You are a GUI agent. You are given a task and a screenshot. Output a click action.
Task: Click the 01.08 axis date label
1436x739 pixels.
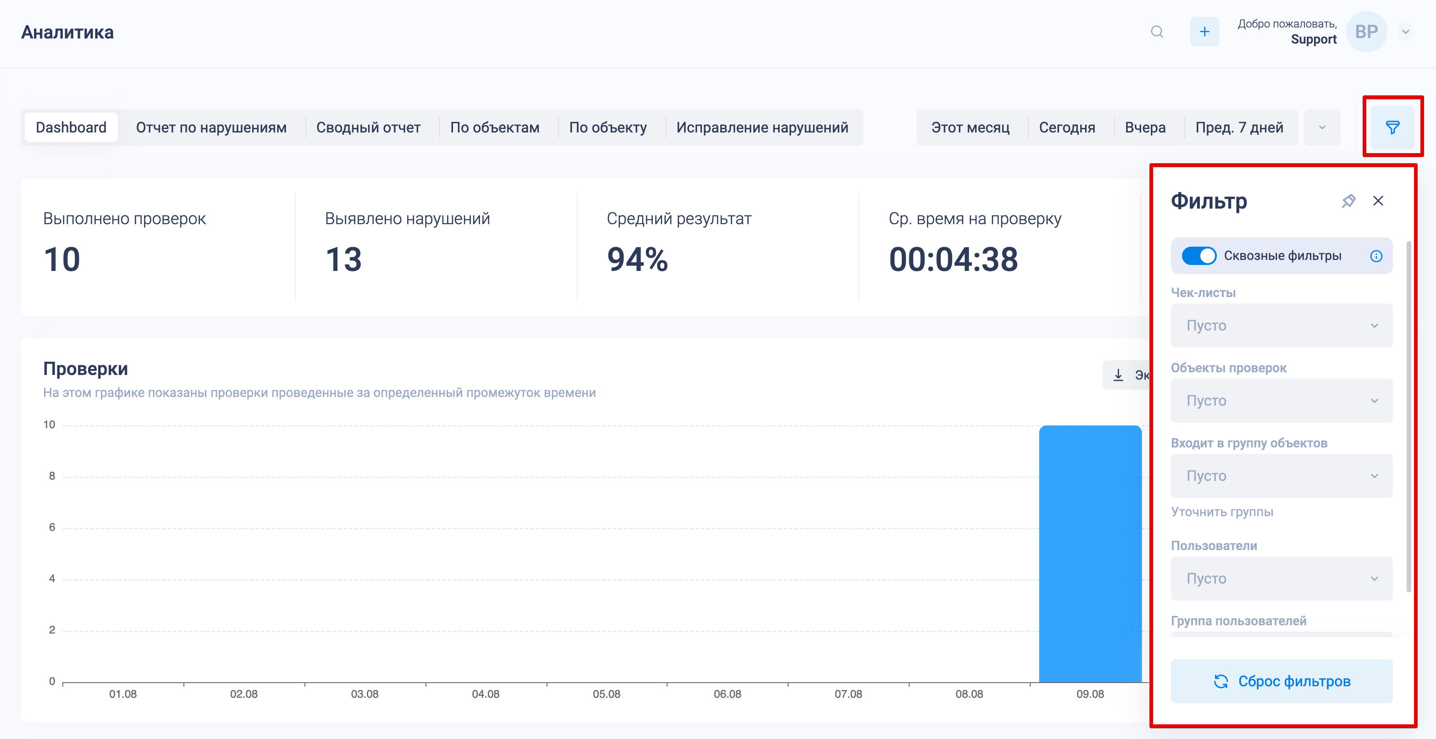[x=122, y=694]
